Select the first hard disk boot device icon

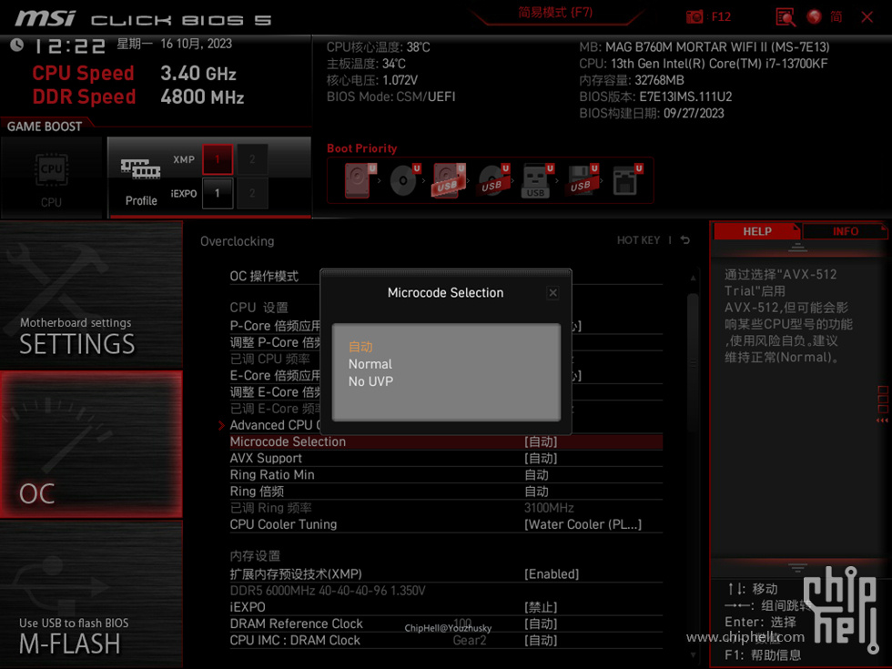359,180
